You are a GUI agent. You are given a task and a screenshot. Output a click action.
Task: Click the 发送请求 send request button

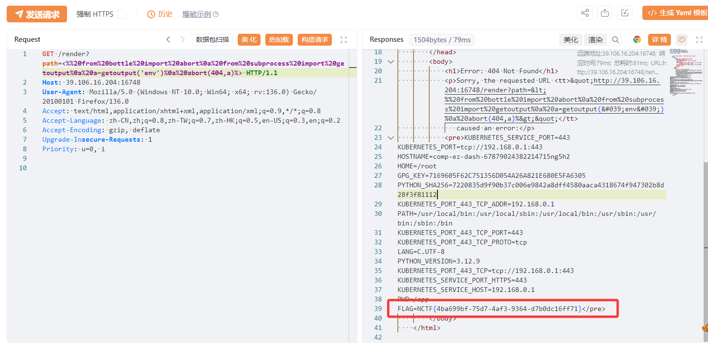(x=37, y=14)
